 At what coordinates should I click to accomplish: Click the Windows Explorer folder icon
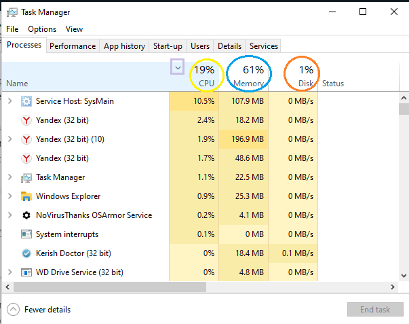[x=26, y=196]
